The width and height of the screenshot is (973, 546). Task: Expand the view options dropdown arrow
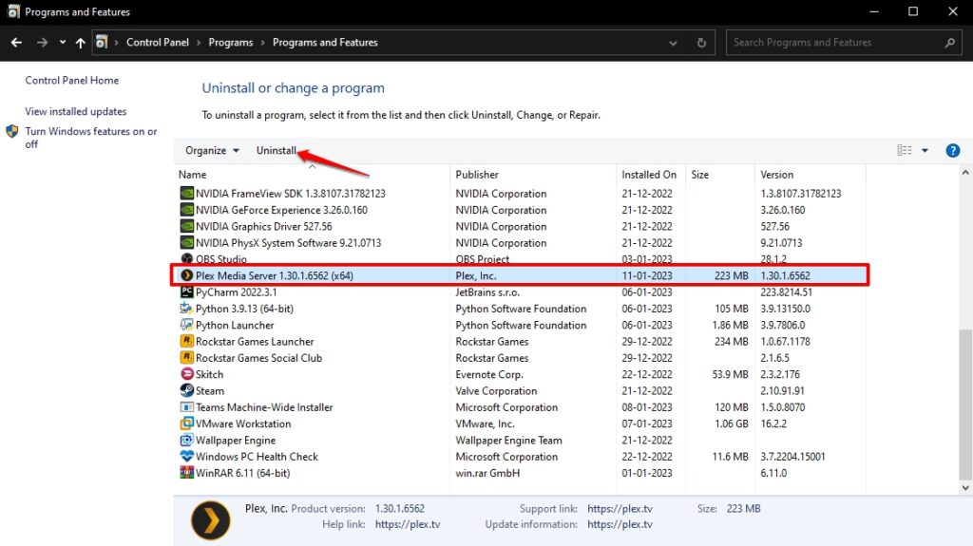925,151
